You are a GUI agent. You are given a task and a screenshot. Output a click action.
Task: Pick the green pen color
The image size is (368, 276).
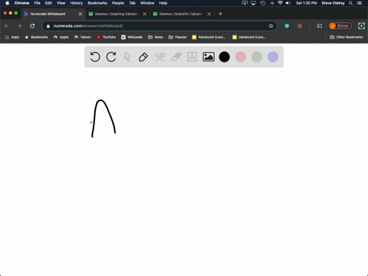click(257, 57)
